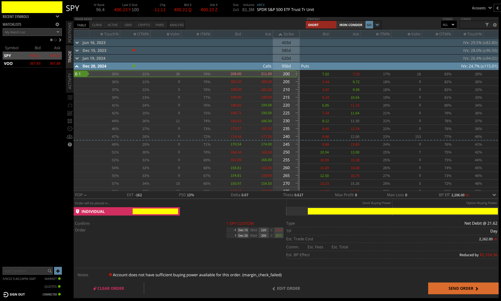Click GO strategy button

(369, 25)
